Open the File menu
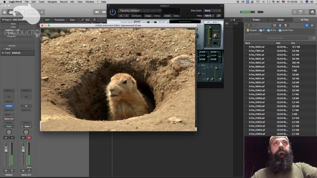The width and height of the screenshot is (317, 178). tap(26, 2)
